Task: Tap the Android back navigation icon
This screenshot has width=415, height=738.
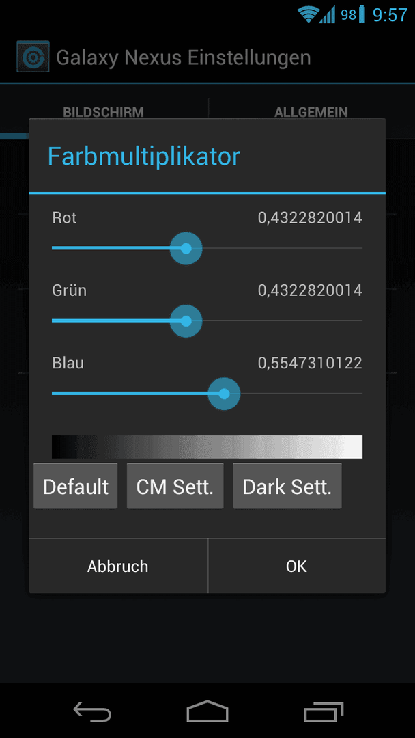Action: click(92, 711)
